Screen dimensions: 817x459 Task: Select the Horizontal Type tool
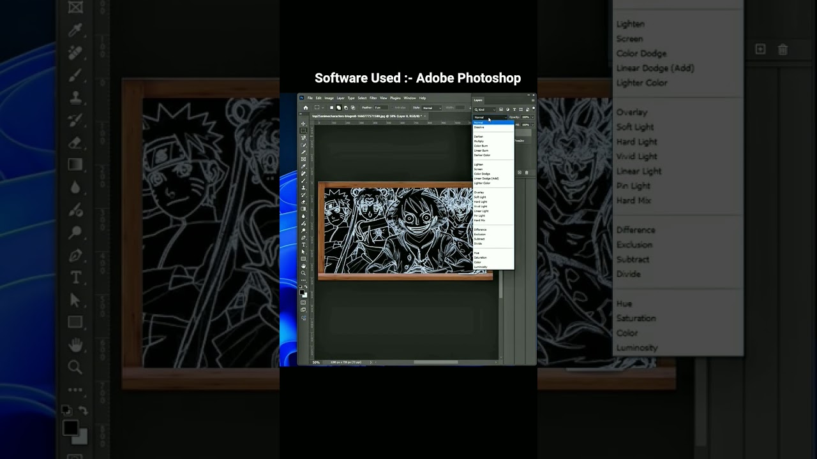pyautogui.click(x=303, y=244)
